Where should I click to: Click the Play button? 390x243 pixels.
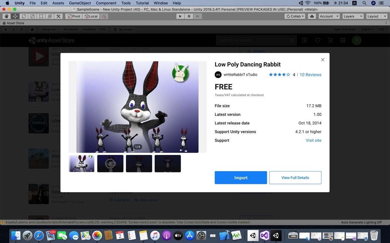[180, 16]
